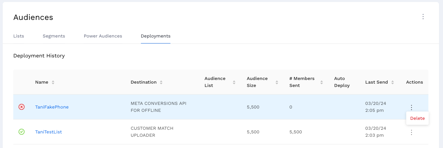Open the Power Audiences tab
Image resolution: width=443 pixels, height=148 pixels.
click(x=103, y=36)
